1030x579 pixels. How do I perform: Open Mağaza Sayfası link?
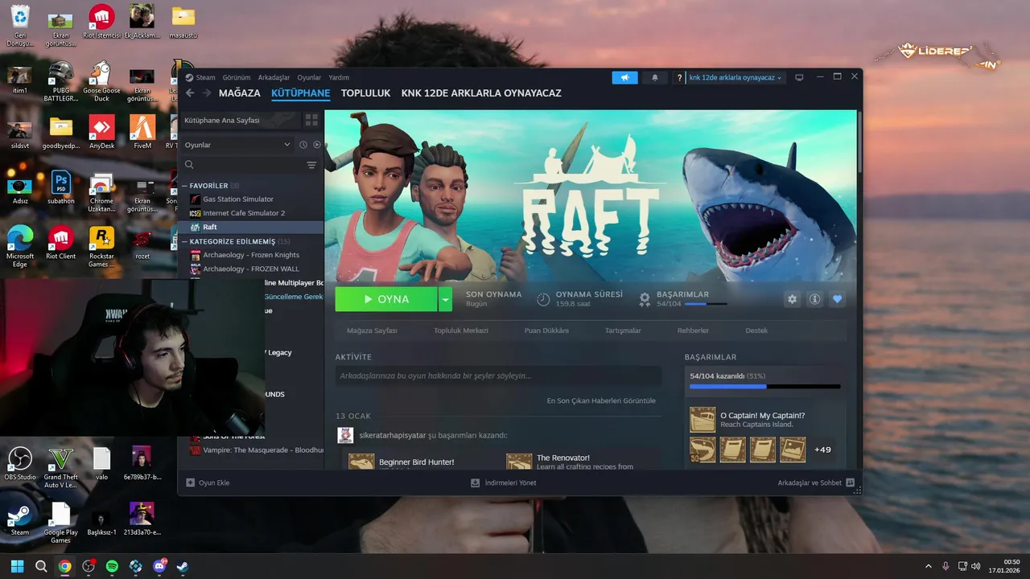coord(372,331)
